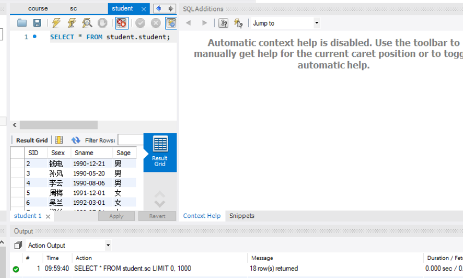
Task: Click the line 1 breakpoint dot
Action: 34,37
